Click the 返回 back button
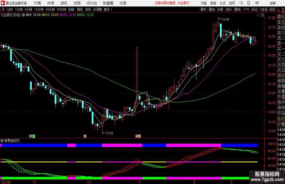Screen dimensions: 285x184 (x=272, y=9)
